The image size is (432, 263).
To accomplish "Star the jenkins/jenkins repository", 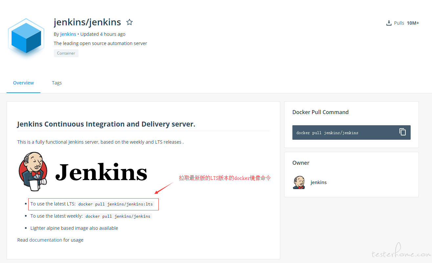I will pyautogui.click(x=129, y=22).
